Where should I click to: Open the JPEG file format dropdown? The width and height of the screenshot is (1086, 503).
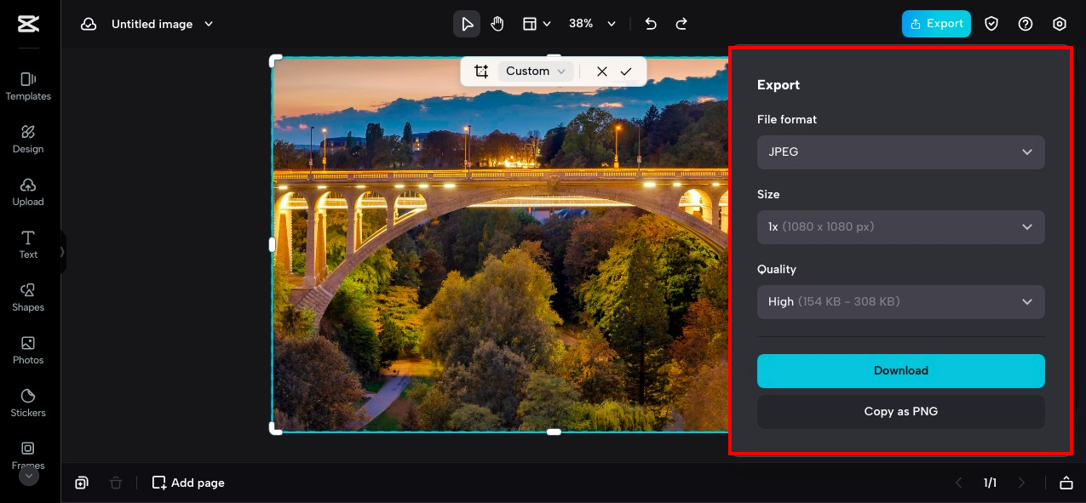[900, 152]
